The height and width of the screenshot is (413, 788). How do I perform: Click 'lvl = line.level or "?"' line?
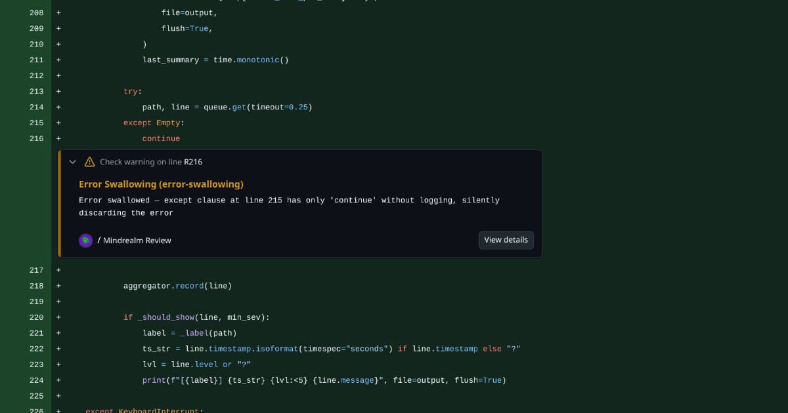196,364
